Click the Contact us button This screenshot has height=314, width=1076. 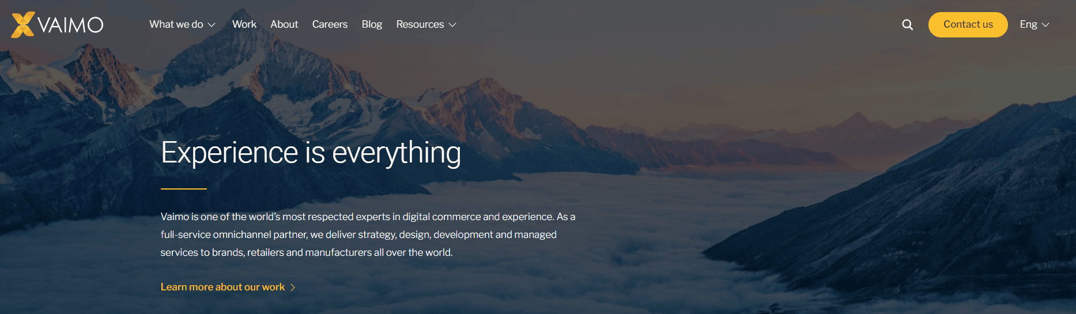pyautogui.click(x=968, y=25)
